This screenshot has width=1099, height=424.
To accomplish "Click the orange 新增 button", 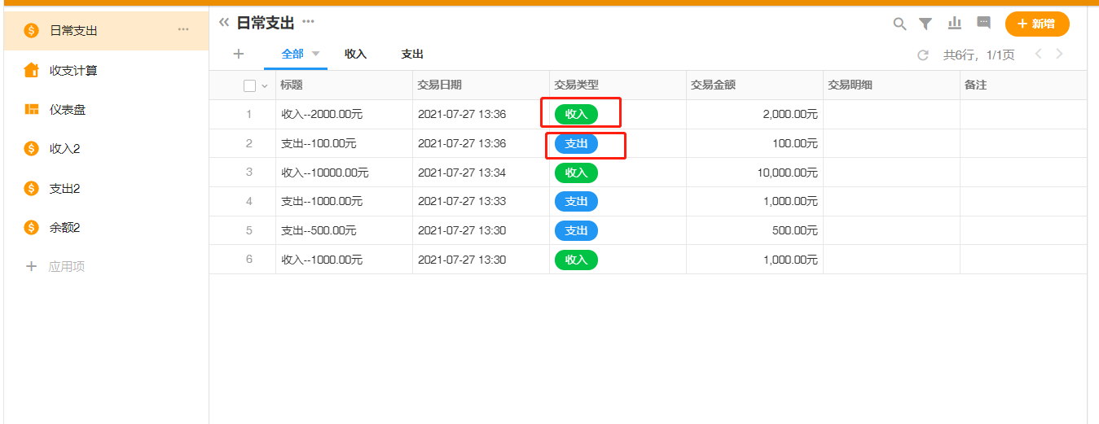I will click(x=1036, y=24).
